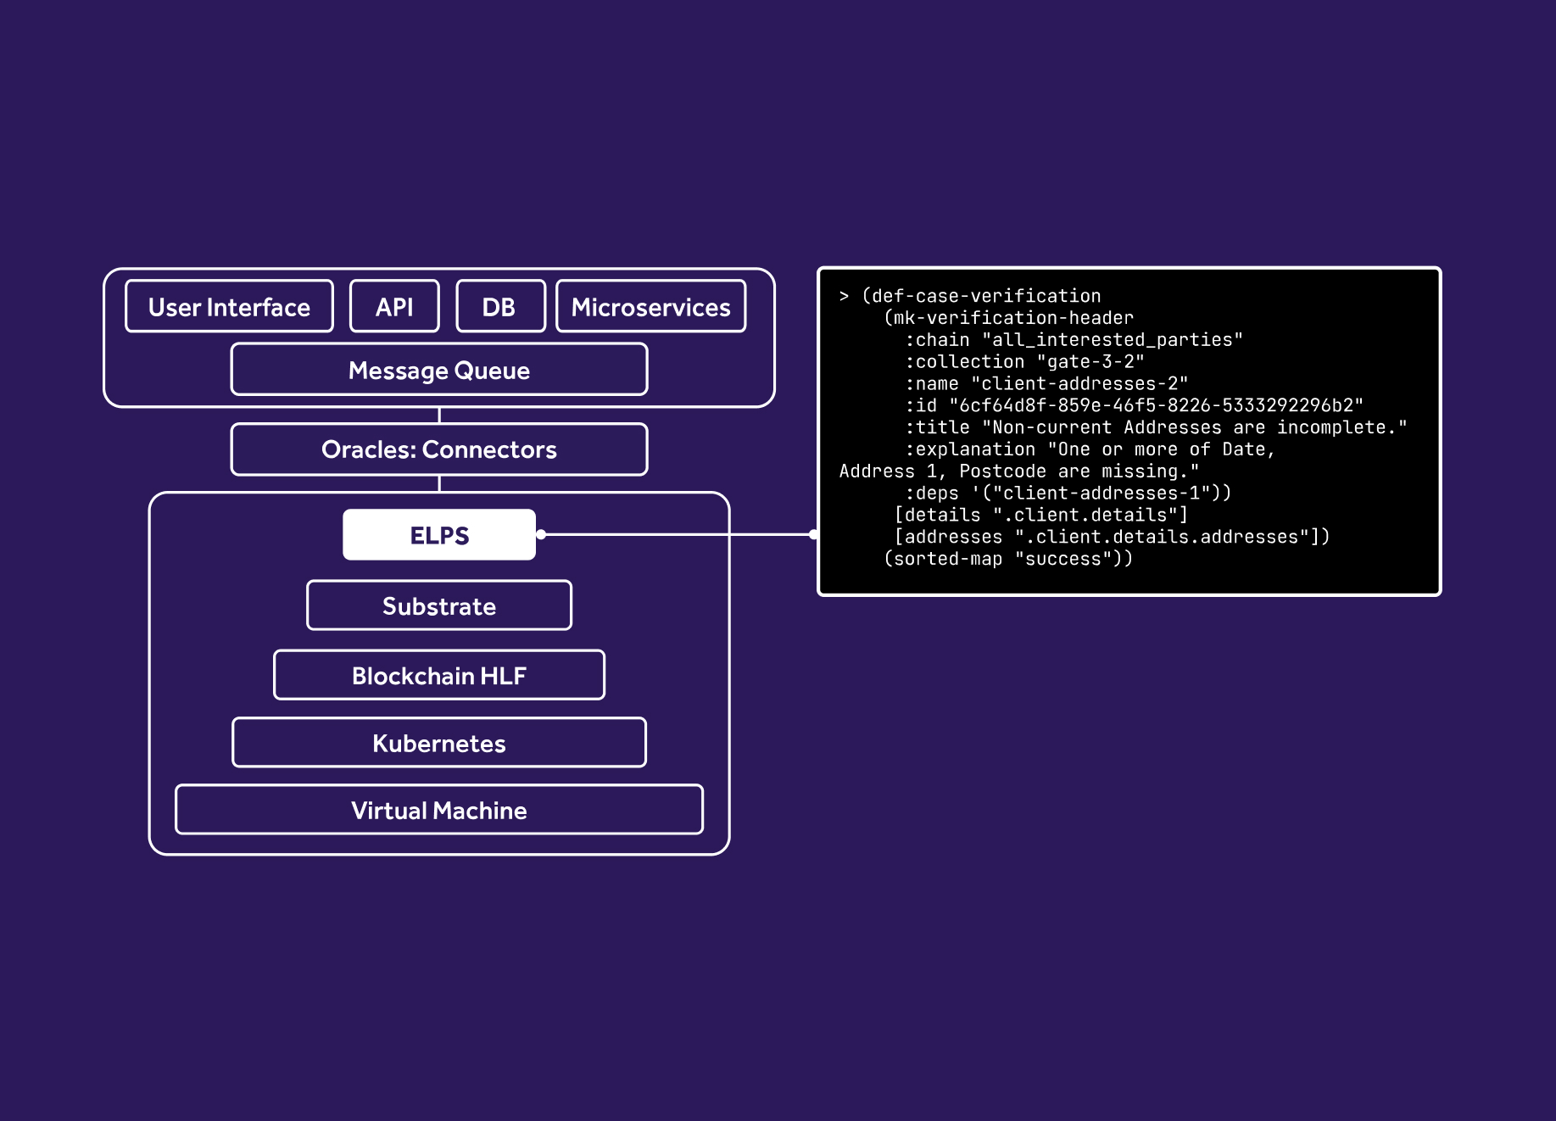Click the highlighted ELPS block
This screenshot has height=1121, width=1556.
(x=439, y=535)
